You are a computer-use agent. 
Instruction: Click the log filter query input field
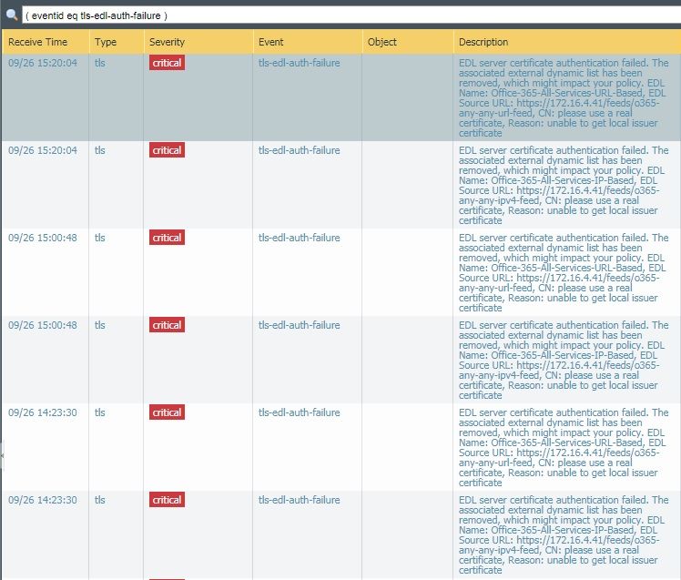point(346,15)
